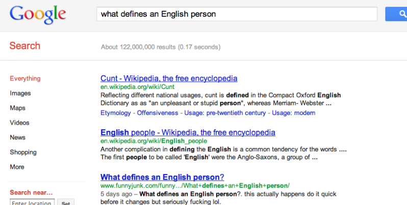
Task: Open the Etymology sitelink
Action: tap(116, 113)
